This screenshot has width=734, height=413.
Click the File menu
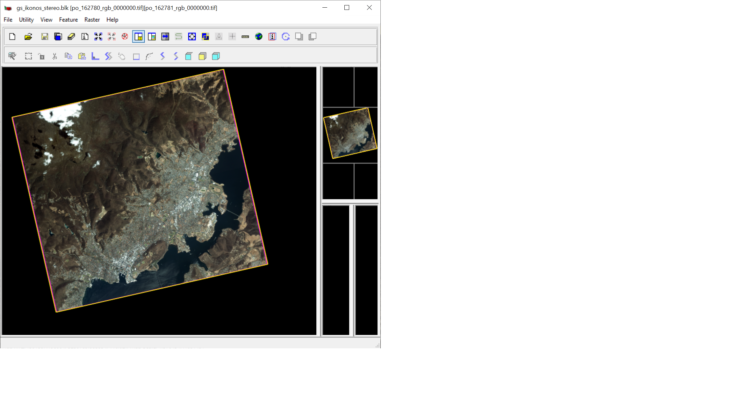[x=8, y=20]
